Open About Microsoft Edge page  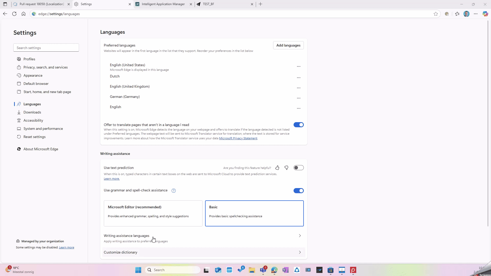pyautogui.click(x=41, y=149)
